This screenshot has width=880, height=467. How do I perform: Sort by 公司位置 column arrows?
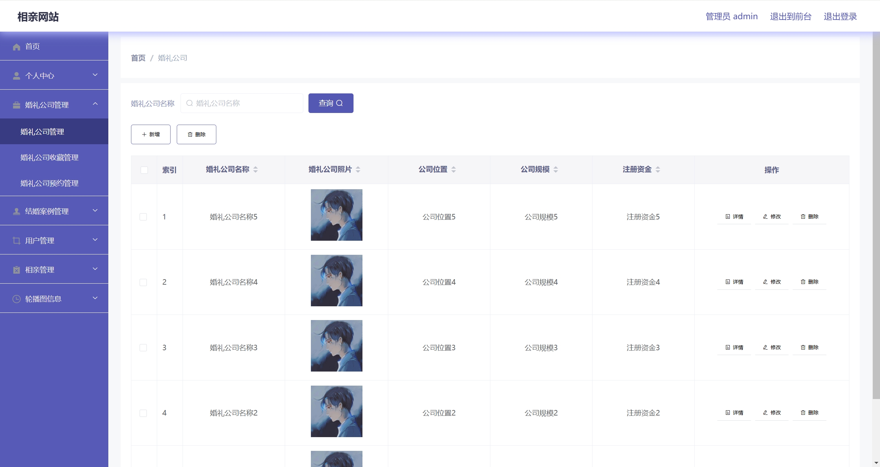point(454,169)
